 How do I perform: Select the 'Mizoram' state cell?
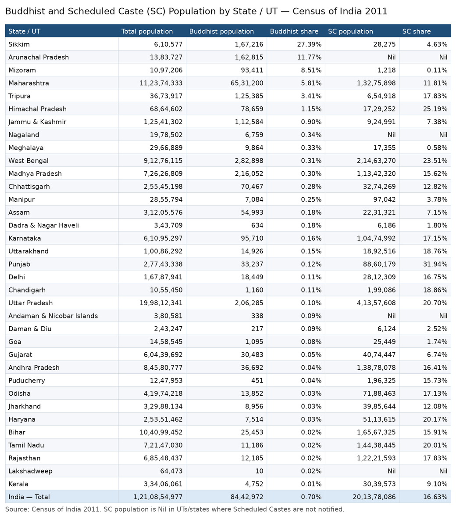pyautogui.click(x=62, y=70)
